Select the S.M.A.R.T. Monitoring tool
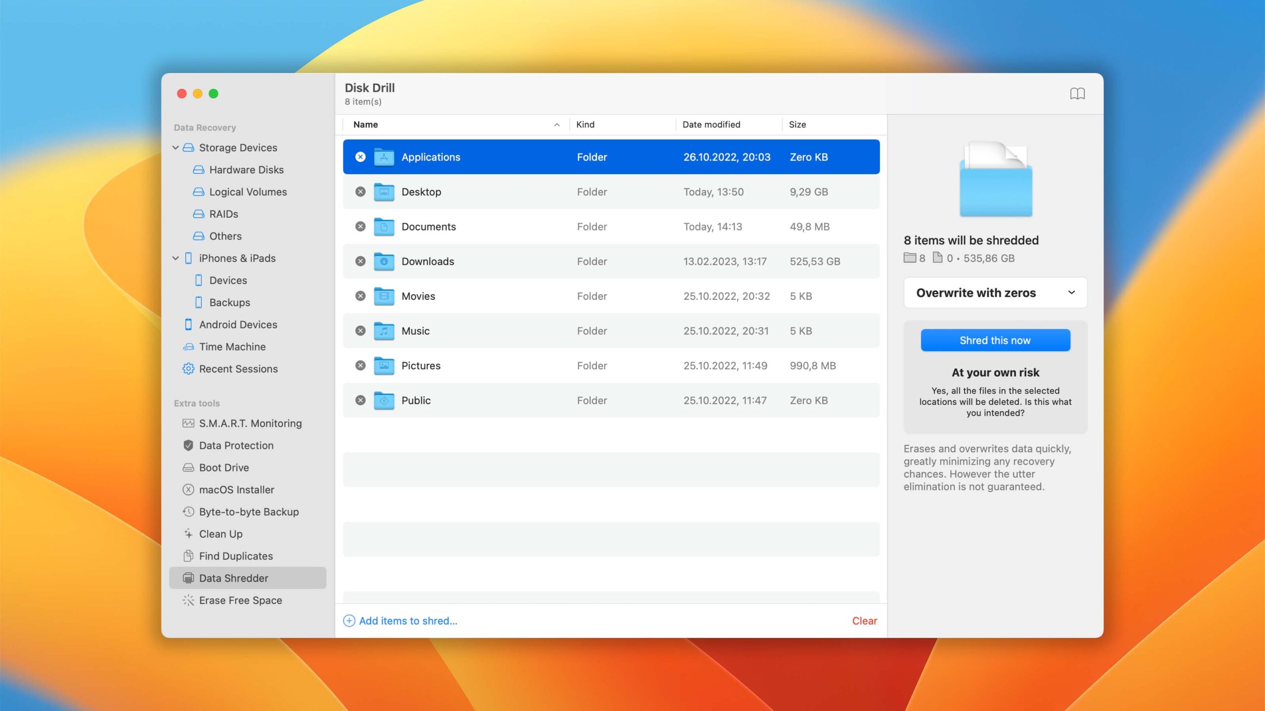Image resolution: width=1265 pixels, height=711 pixels. pos(250,424)
